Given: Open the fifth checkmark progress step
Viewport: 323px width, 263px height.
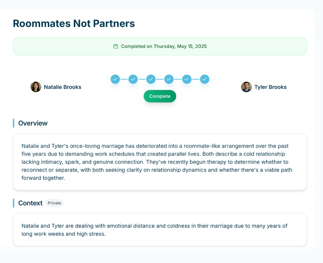Looking at the screenshot, I should click(187, 79).
